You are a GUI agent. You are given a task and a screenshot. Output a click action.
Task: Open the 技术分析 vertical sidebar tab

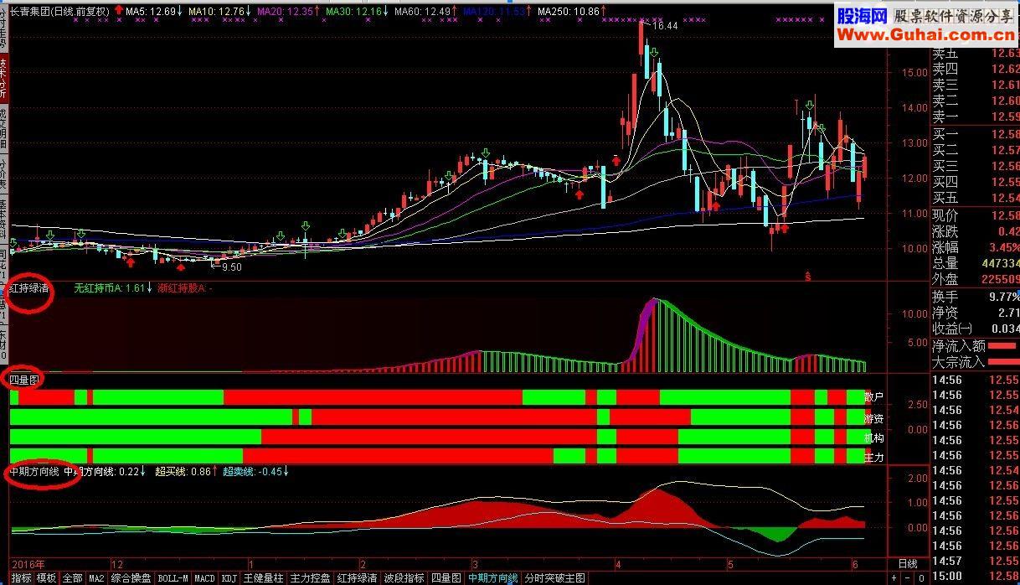coord(3,79)
